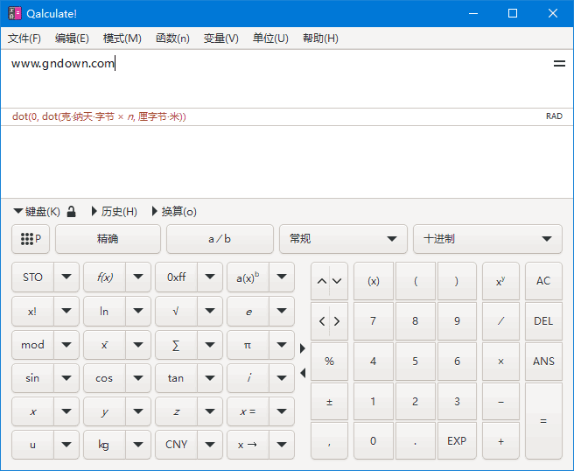574x471 pixels.
Task: Click the x to the power y button
Action: pos(500,281)
